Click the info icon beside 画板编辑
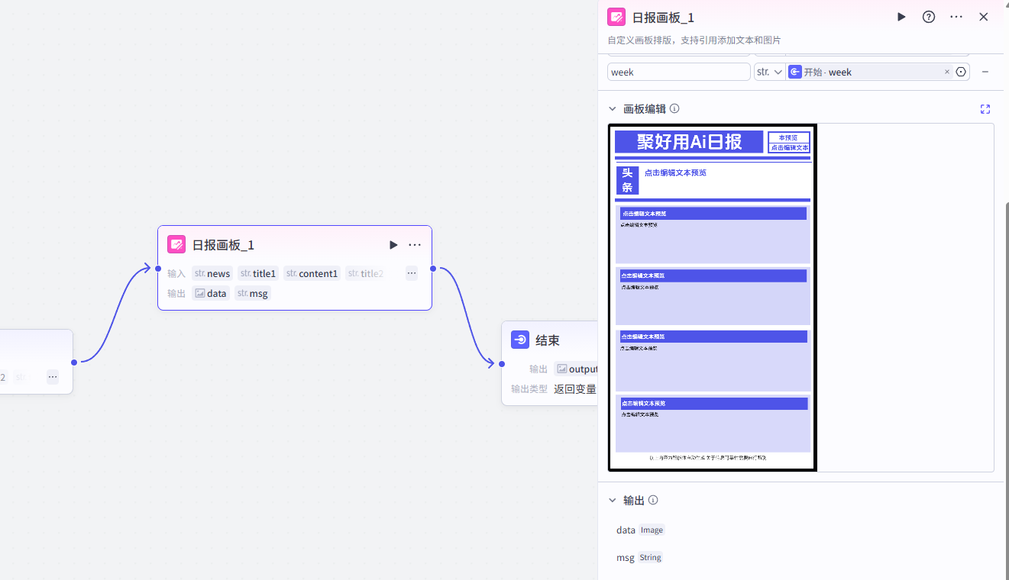 [674, 108]
